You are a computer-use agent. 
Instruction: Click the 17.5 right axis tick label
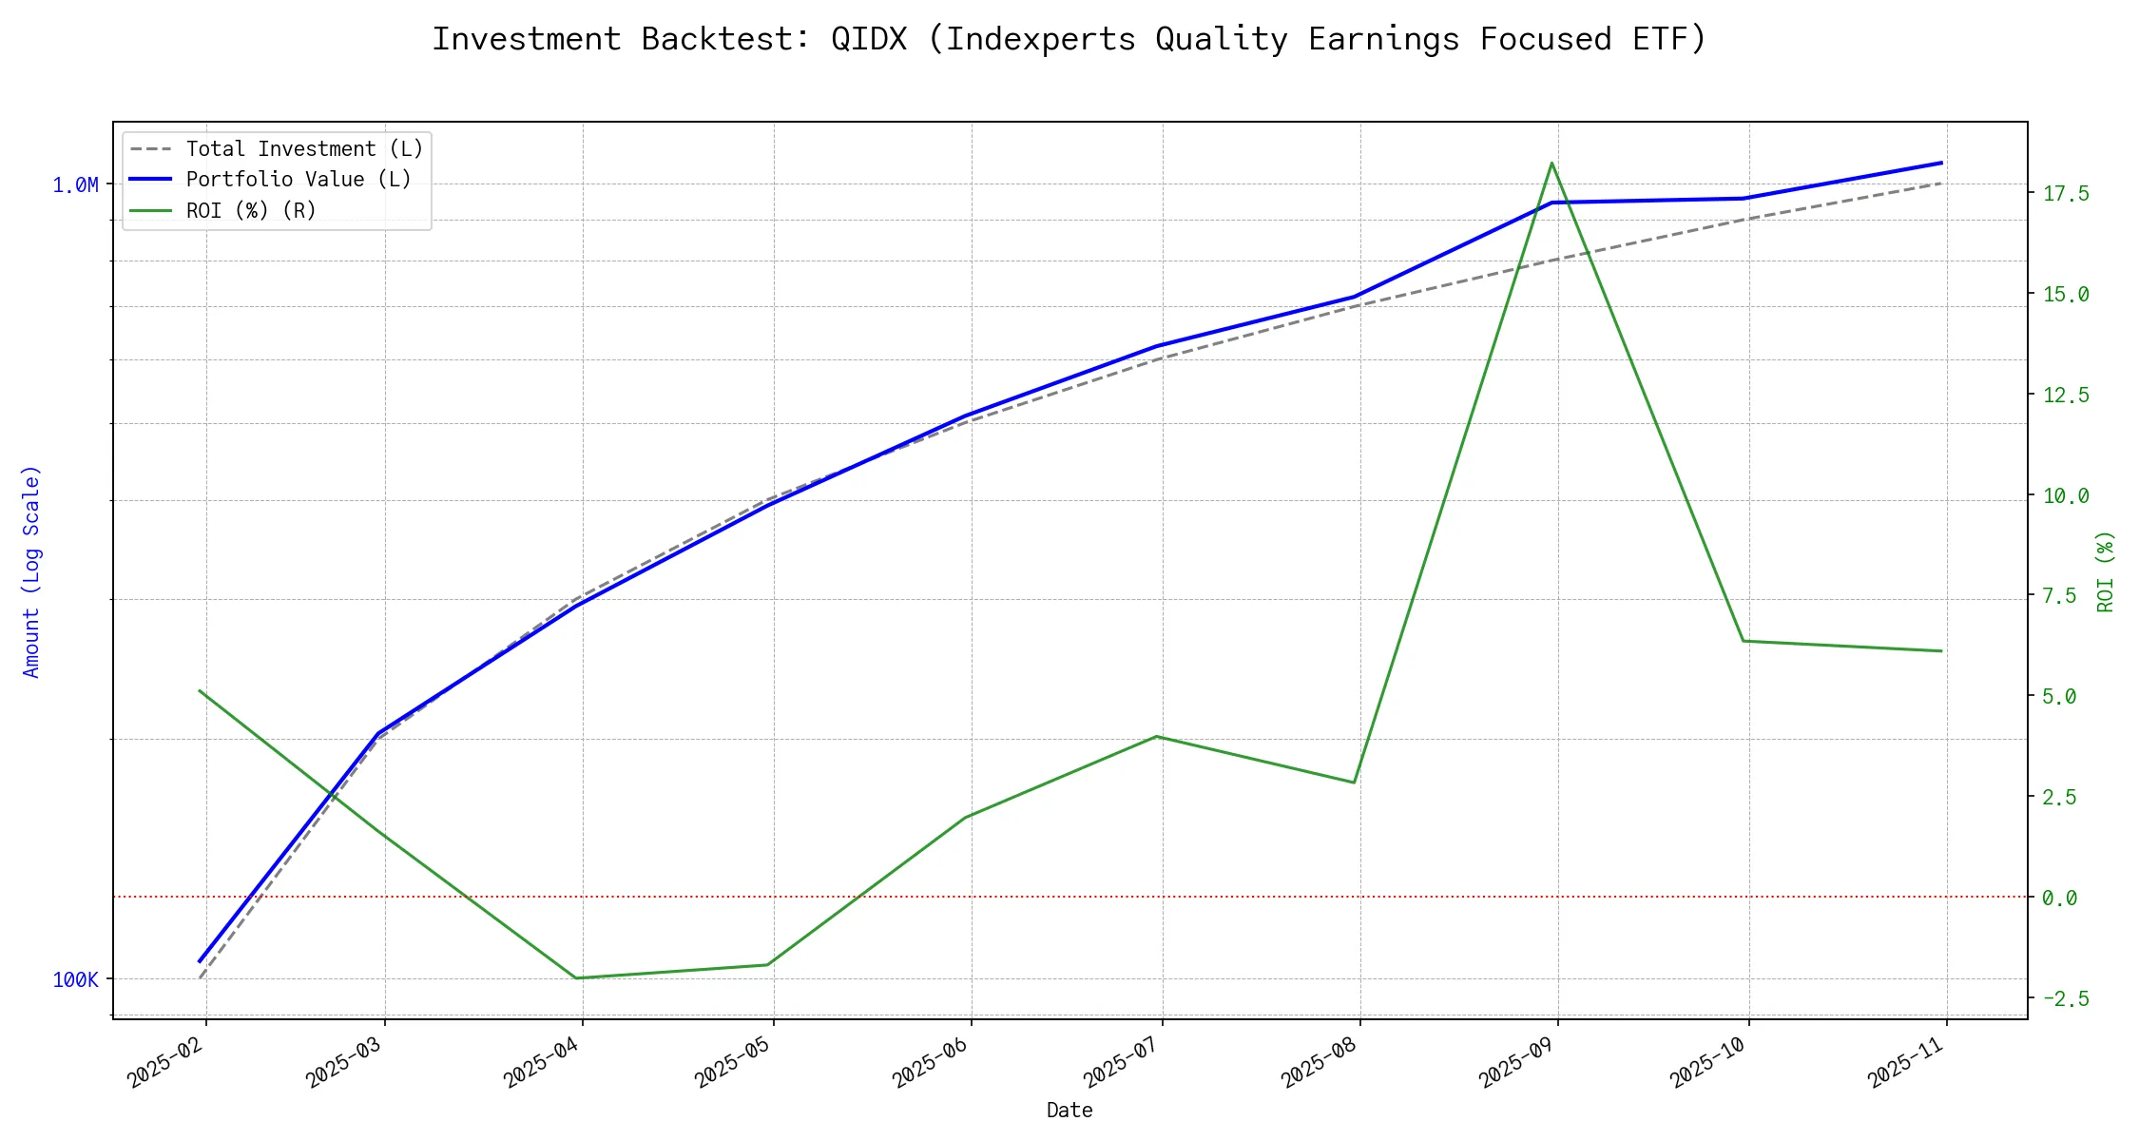pyautogui.click(x=2066, y=194)
